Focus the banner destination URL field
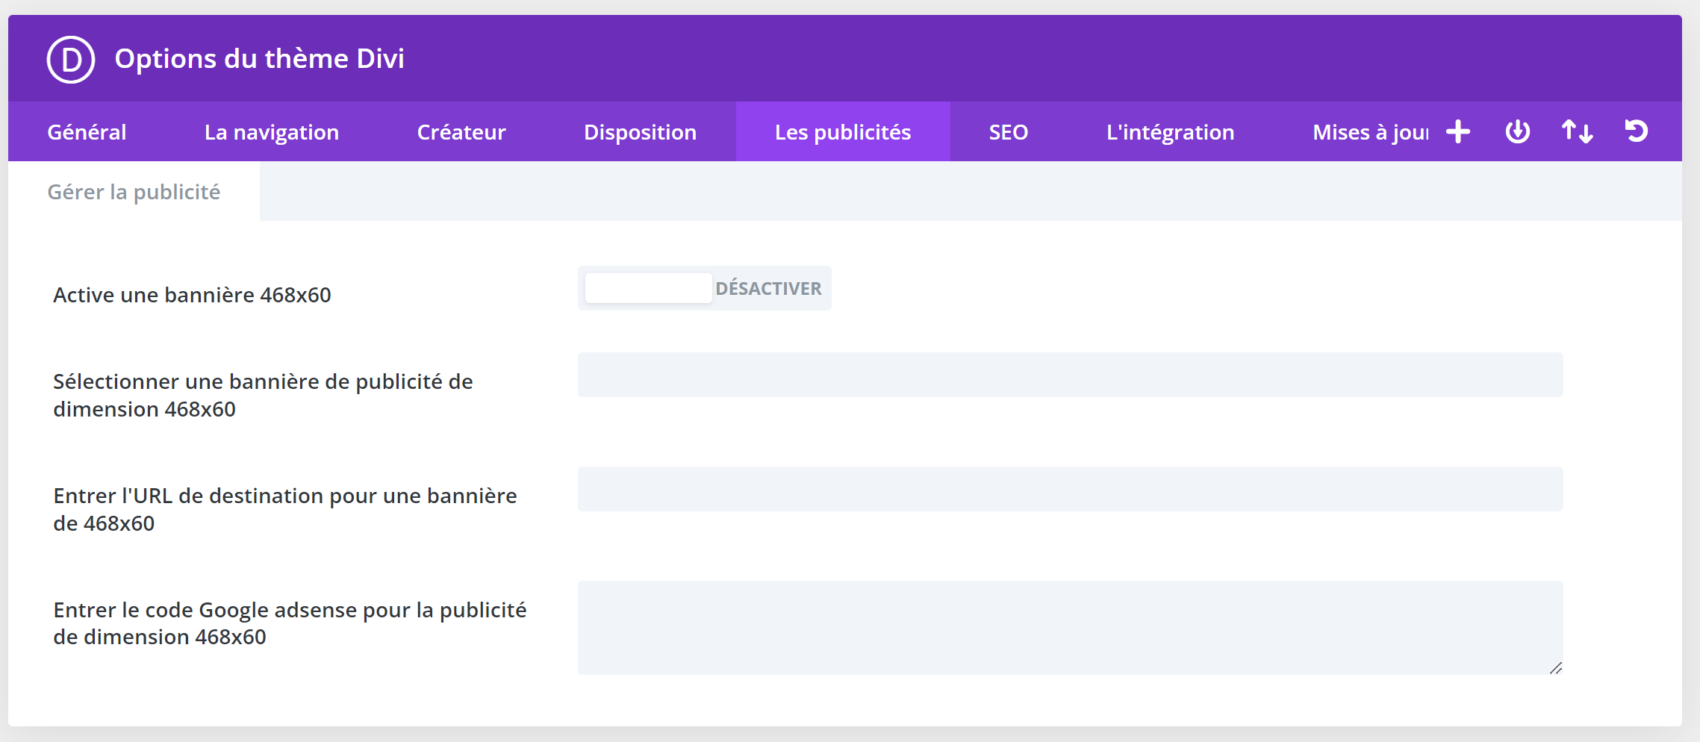The width and height of the screenshot is (1700, 742). coord(1071,489)
